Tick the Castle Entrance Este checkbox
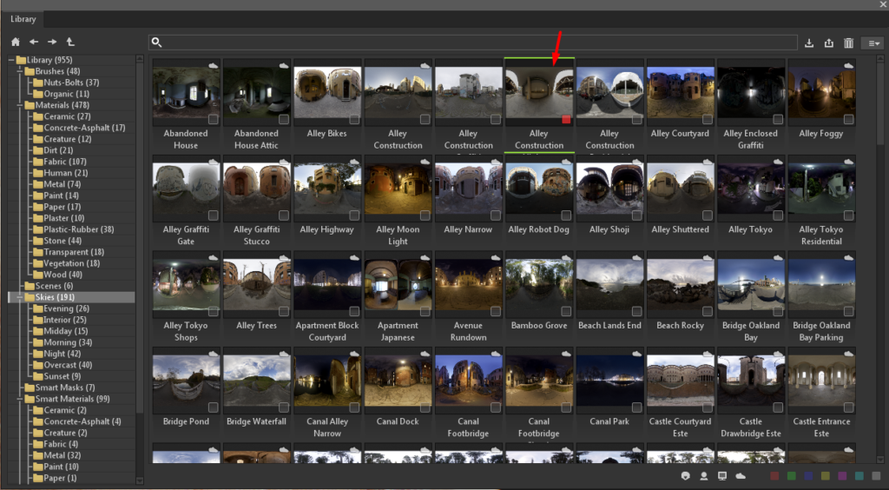Viewport: 889px width, 490px height. click(848, 407)
